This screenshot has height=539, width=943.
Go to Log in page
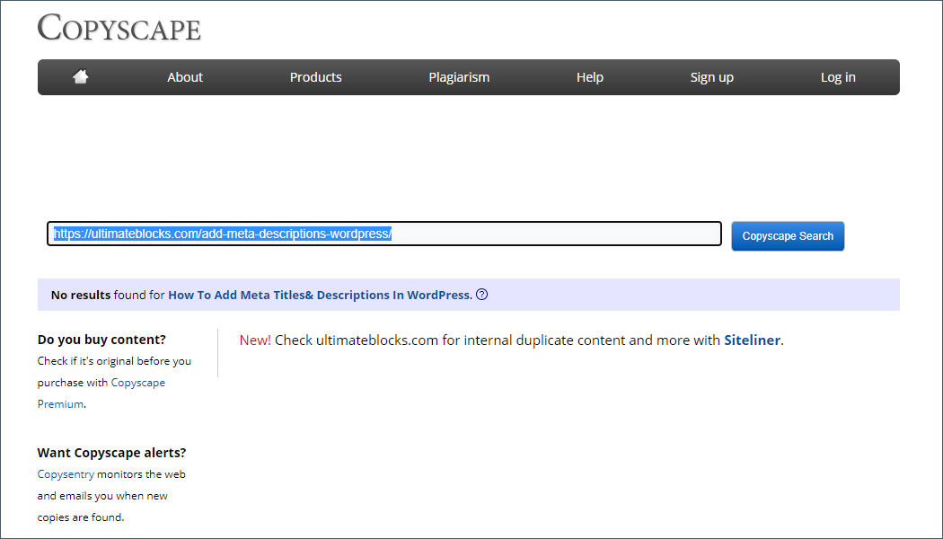pyautogui.click(x=838, y=77)
